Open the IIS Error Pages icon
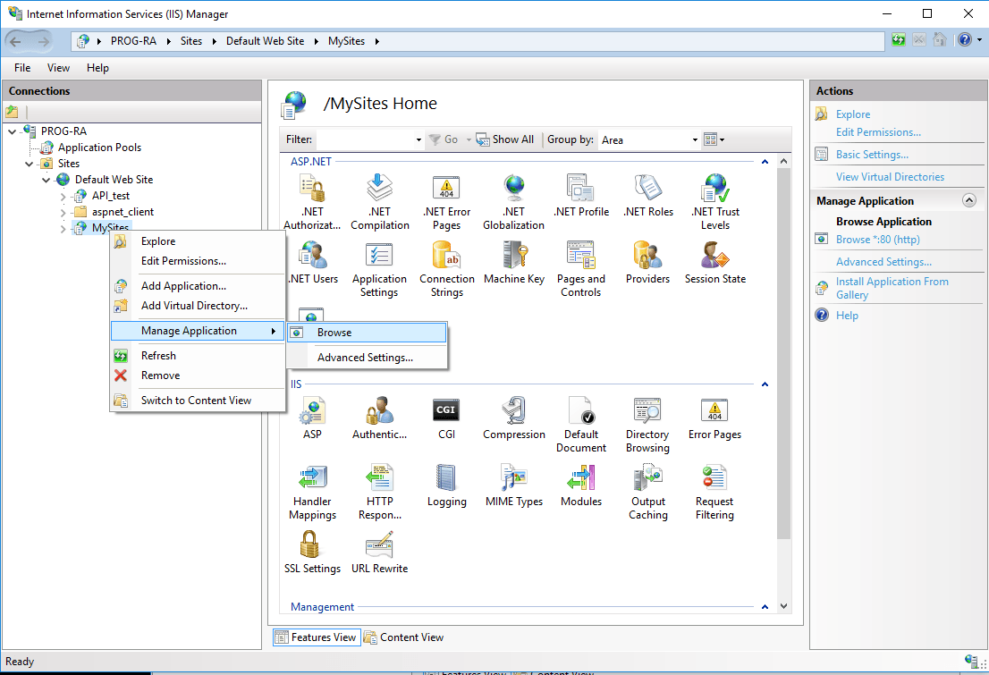The height and width of the screenshot is (675, 989). click(715, 410)
